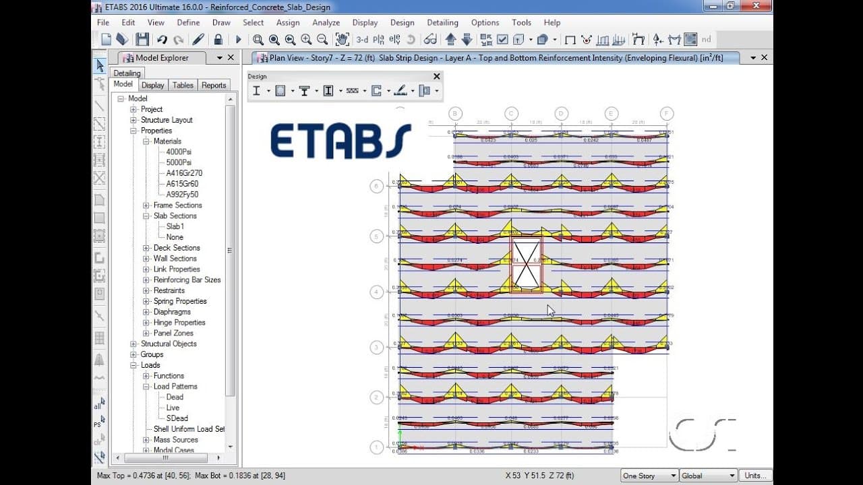Viewport: 863px width, 485px height.
Task: Collapse the Load Patterns node
Action: click(x=146, y=387)
